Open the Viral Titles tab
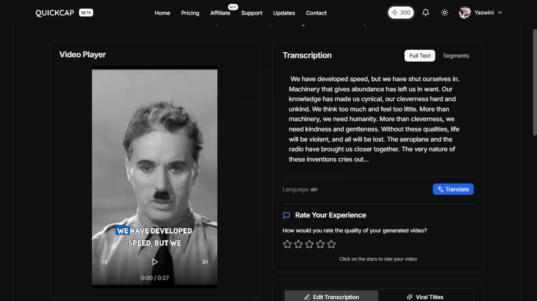This screenshot has height=301, width=537. (x=425, y=296)
